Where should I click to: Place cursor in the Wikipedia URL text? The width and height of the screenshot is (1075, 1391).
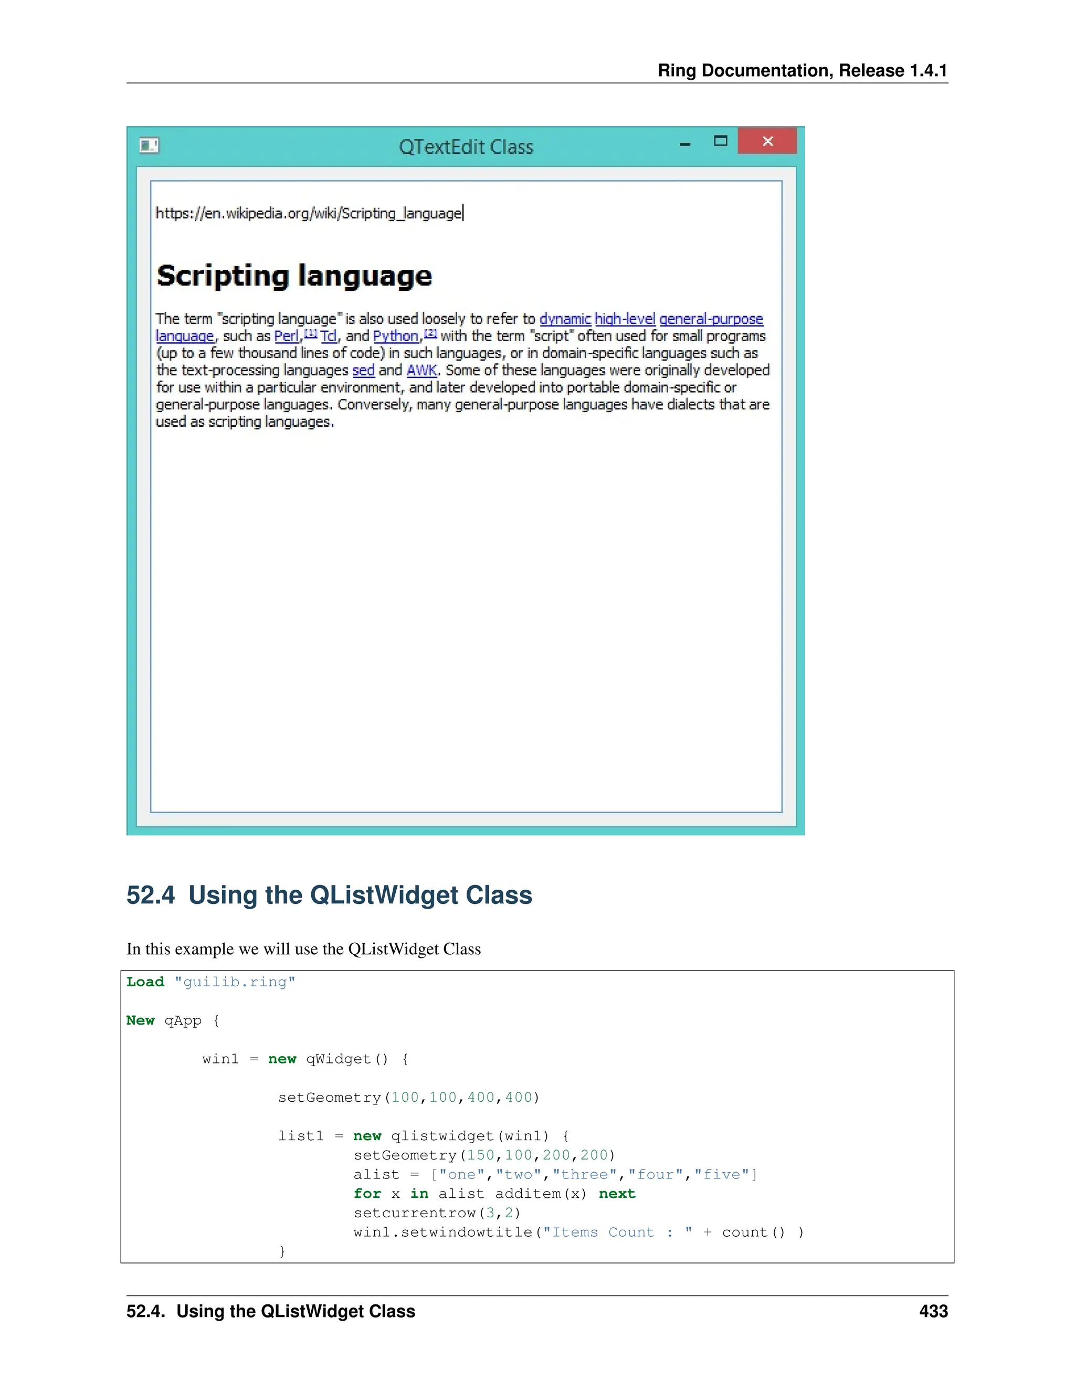pos(308,213)
